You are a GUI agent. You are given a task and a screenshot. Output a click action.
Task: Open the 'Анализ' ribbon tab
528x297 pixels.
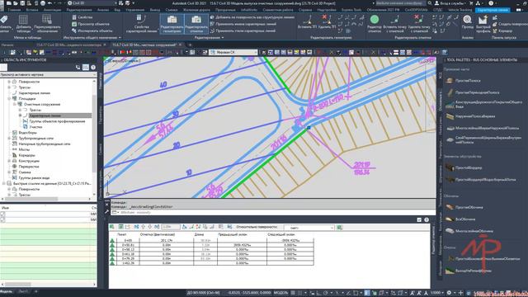point(102,10)
